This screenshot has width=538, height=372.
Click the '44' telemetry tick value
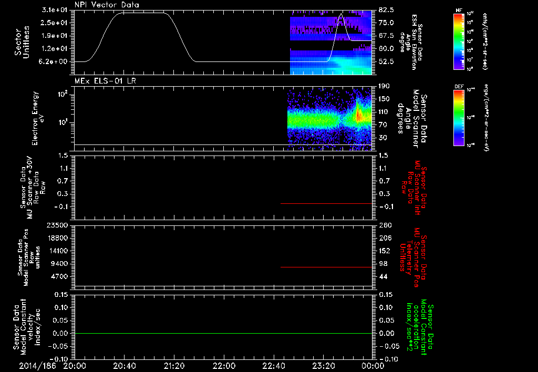(x=383, y=276)
